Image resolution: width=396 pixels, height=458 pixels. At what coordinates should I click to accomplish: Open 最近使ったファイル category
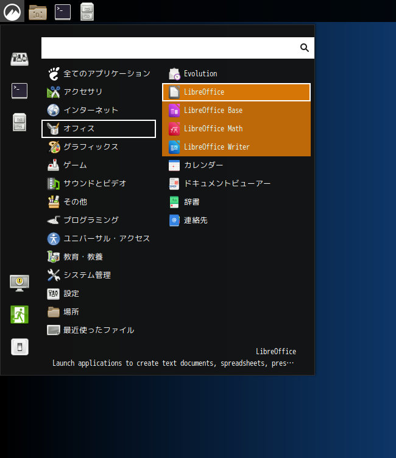click(x=99, y=330)
